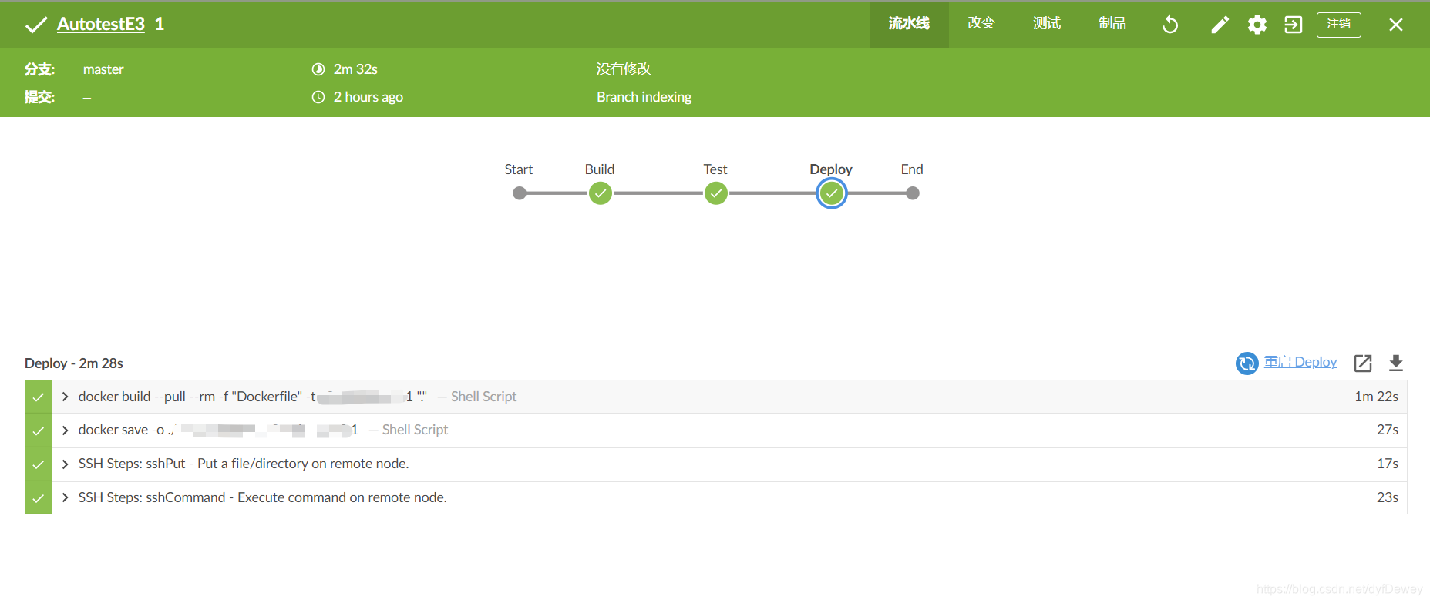Click the Start node of the pipeline

click(x=520, y=193)
